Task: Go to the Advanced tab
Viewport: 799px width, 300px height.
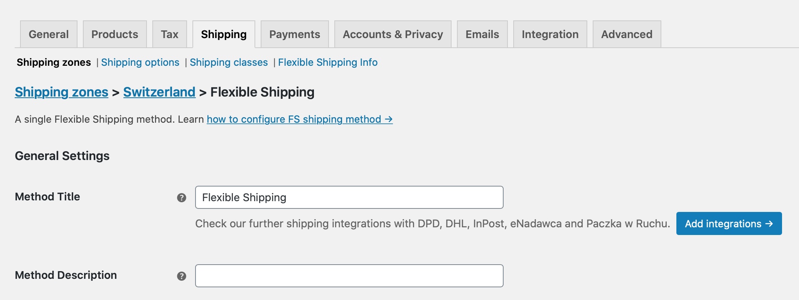Action: tap(627, 34)
